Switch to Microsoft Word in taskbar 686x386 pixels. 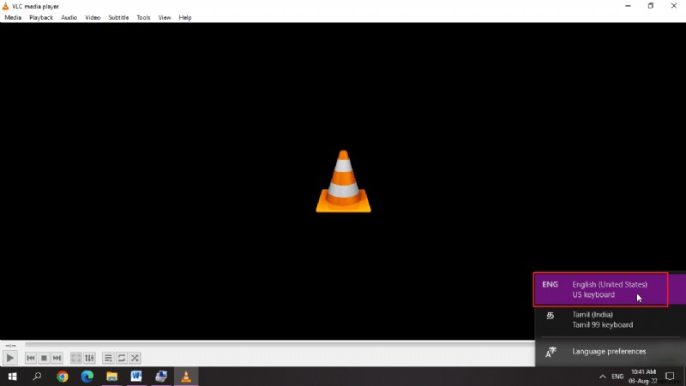pyautogui.click(x=136, y=377)
